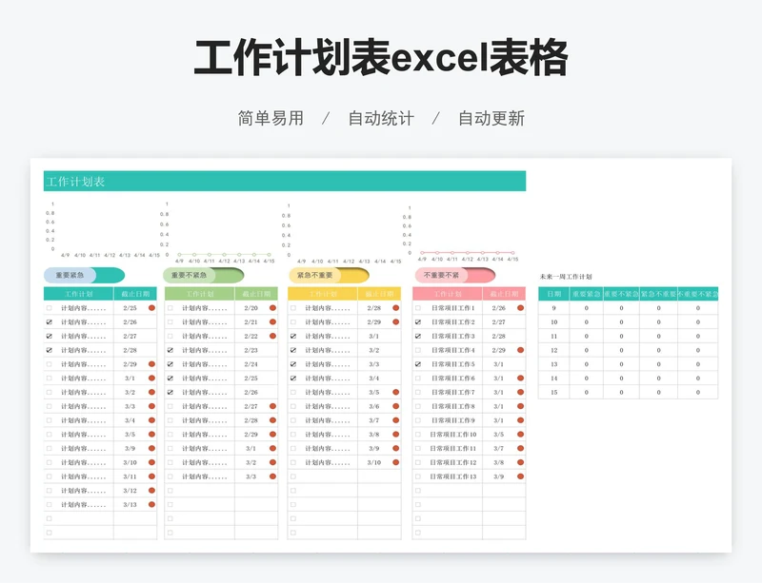This screenshot has width=762, height=583.
Task: Click the green 截止日期 header cell
Action: coord(256,294)
